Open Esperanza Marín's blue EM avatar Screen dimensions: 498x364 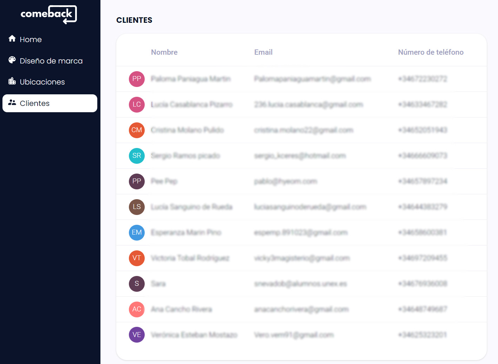point(137,232)
